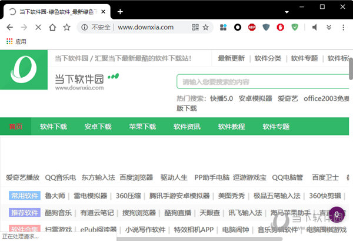Screen dimensions: 353x241
Task: Click the black circle extension icon
Action: click(x=238, y=28)
